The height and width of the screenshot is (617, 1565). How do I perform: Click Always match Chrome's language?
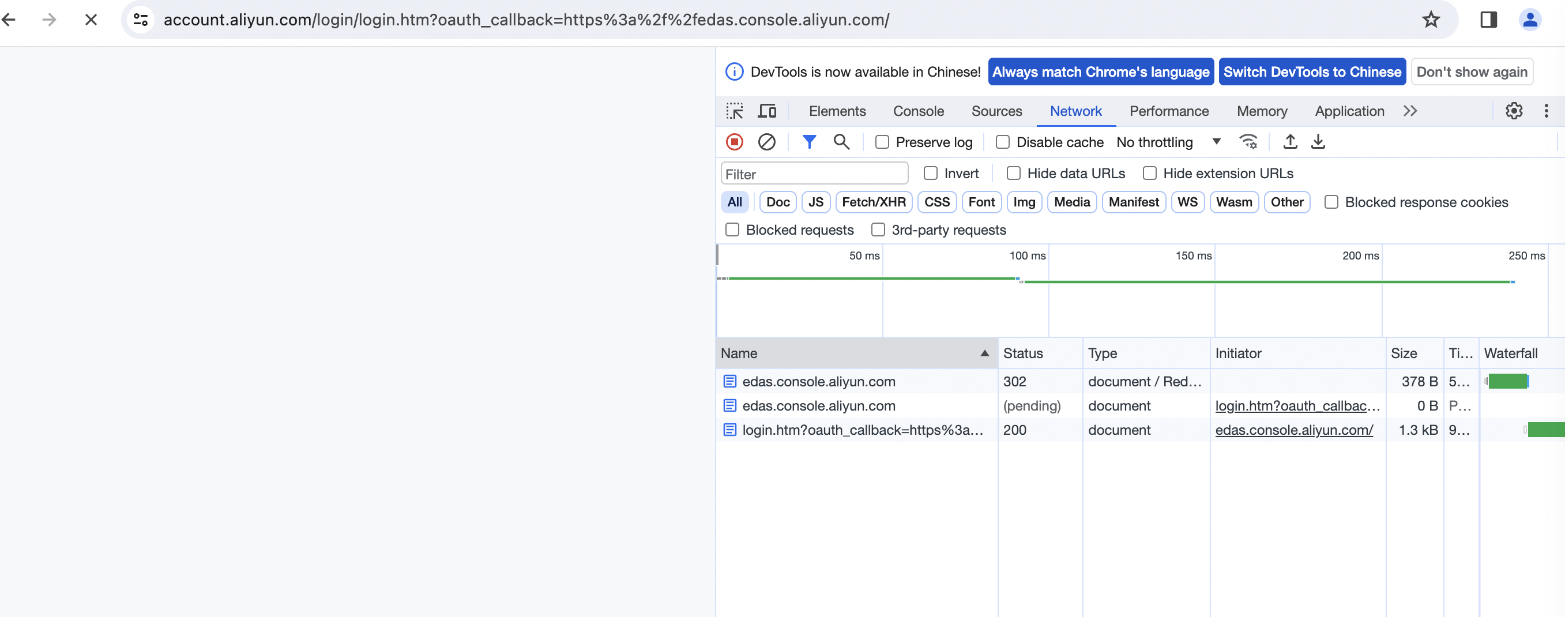coord(1100,72)
